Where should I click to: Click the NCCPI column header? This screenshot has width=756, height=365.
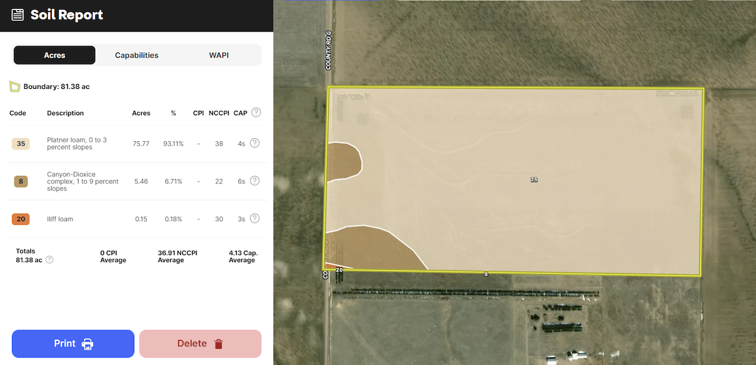point(218,113)
